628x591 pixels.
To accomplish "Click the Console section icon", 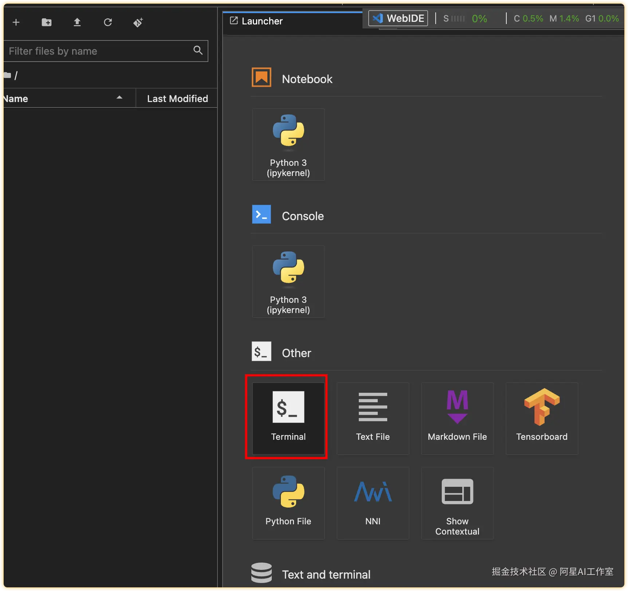I will (x=262, y=214).
